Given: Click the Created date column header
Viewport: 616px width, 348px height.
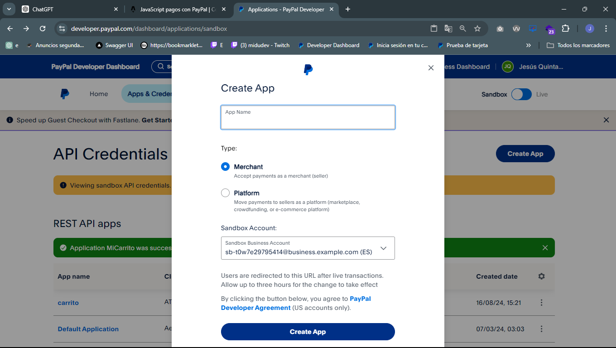Looking at the screenshot, I should (x=497, y=276).
